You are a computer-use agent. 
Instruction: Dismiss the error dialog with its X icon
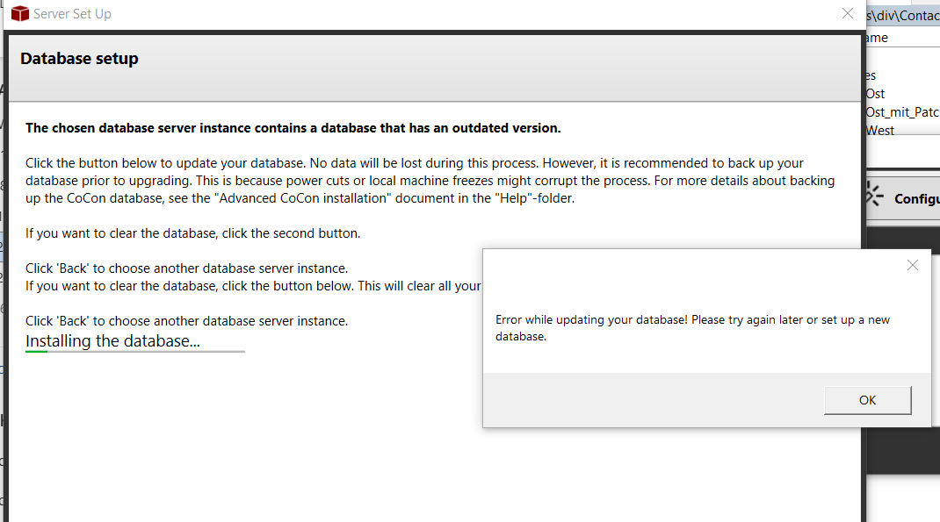tap(912, 265)
